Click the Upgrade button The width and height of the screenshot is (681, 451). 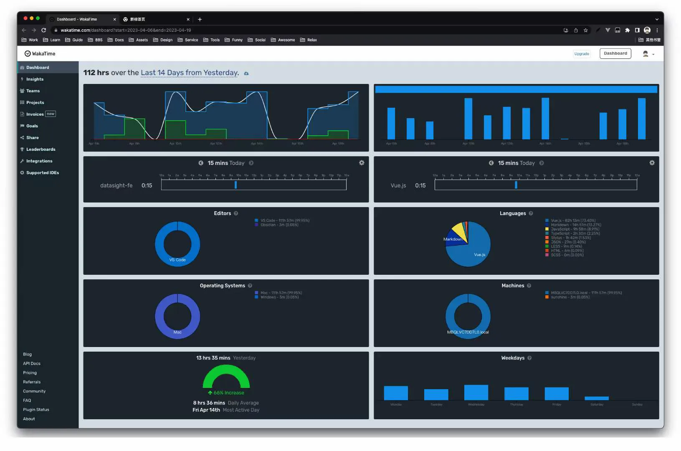point(581,54)
